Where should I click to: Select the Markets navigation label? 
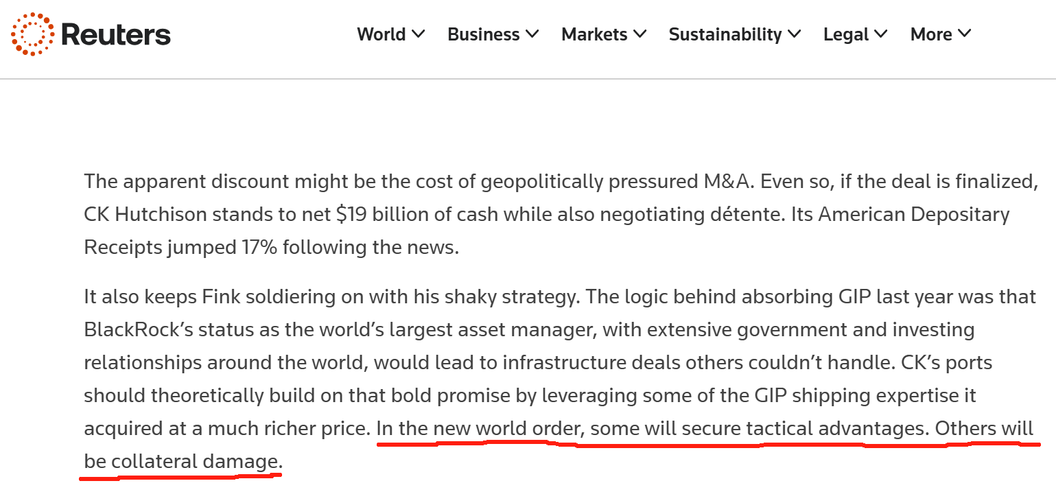click(594, 34)
